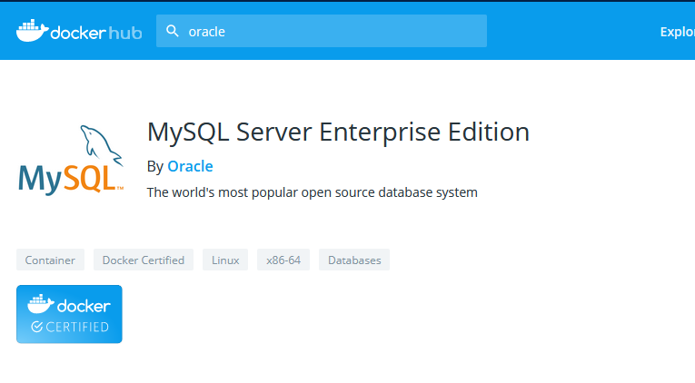Click the MySQL dolphin logo image
This screenshot has height=383, width=695.
click(x=71, y=161)
